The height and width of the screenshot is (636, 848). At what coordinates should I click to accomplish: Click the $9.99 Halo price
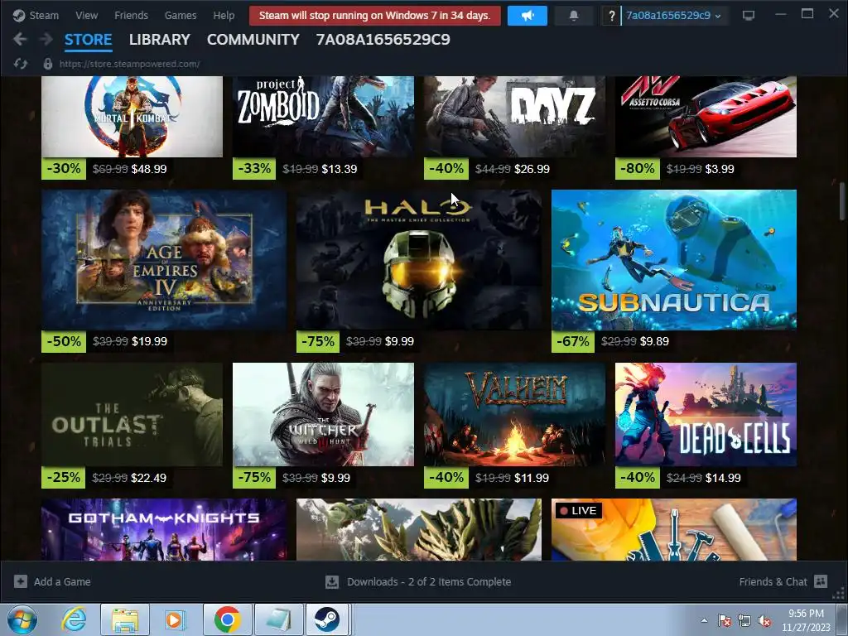pyautogui.click(x=399, y=341)
